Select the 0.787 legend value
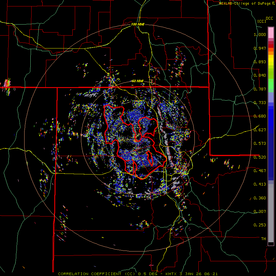The height and width of the screenshot is (276, 276). pyautogui.click(x=260, y=89)
